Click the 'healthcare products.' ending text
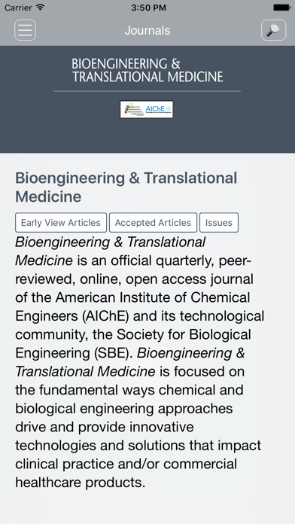 81,483
